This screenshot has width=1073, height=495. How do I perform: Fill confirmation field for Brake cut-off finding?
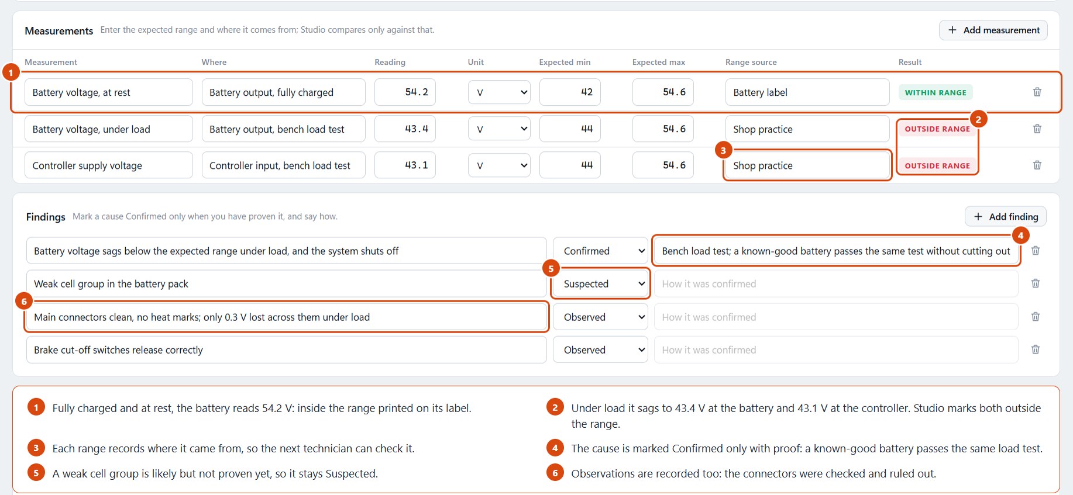click(836, 349)
